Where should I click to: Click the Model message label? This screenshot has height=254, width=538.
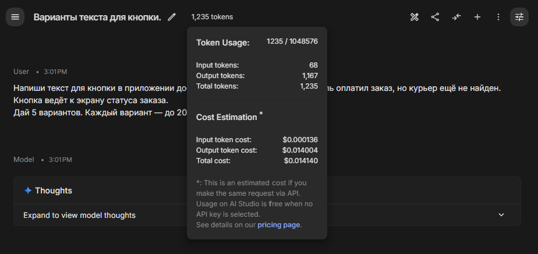tap(24, 160)
